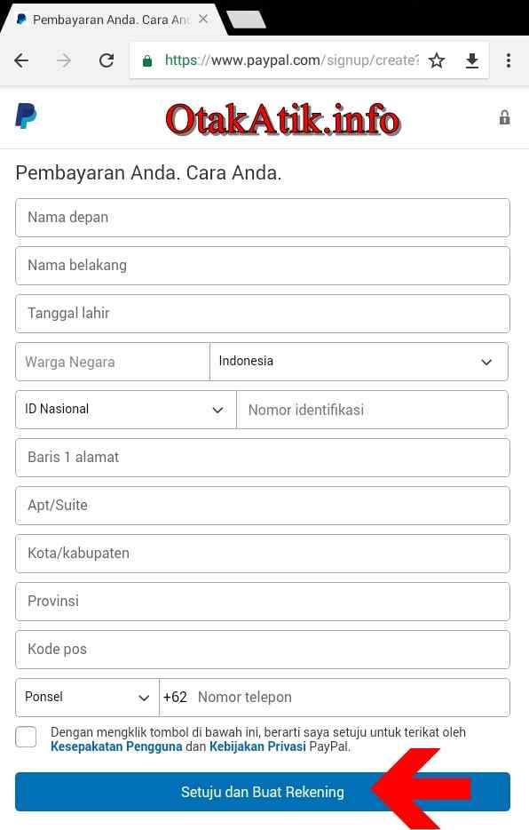Open the three-dot browser menu
Screen dimensions: 529x830
pyautogui.click(x=508, y=60)
